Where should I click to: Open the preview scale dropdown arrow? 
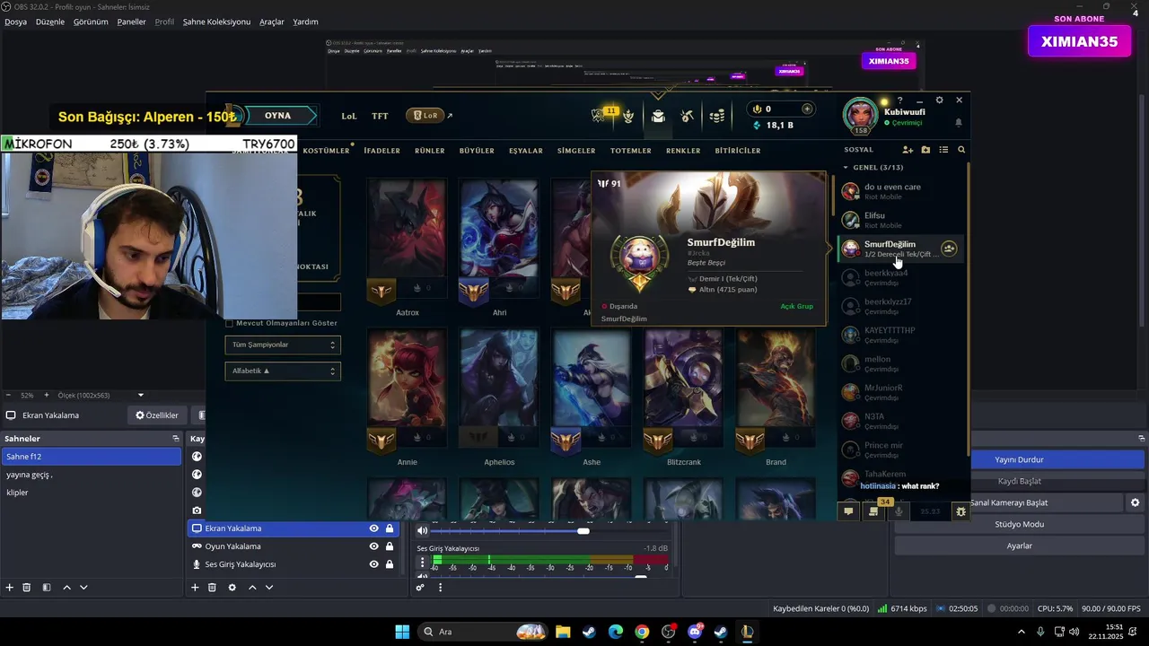(x=140, y=396)
